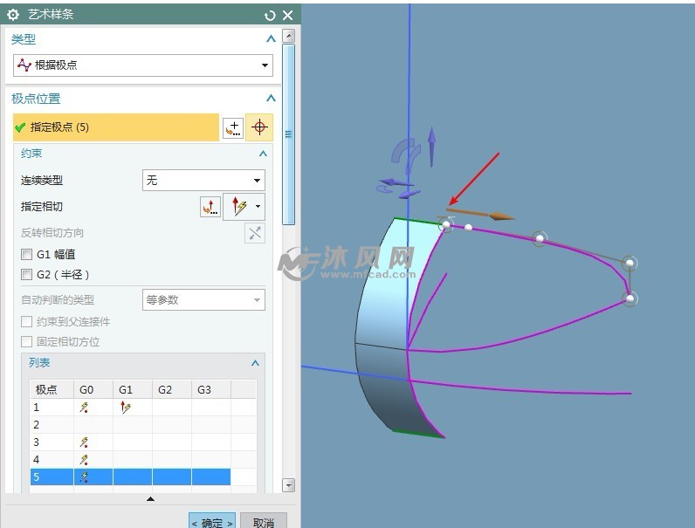Click the dialog scrollbar down arrow
This screenshot has height=528, width=695.
coord(288,485)
